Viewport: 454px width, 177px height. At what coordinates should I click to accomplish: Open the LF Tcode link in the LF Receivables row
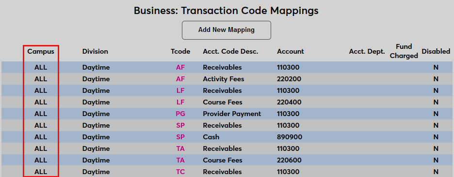point(180,90)
